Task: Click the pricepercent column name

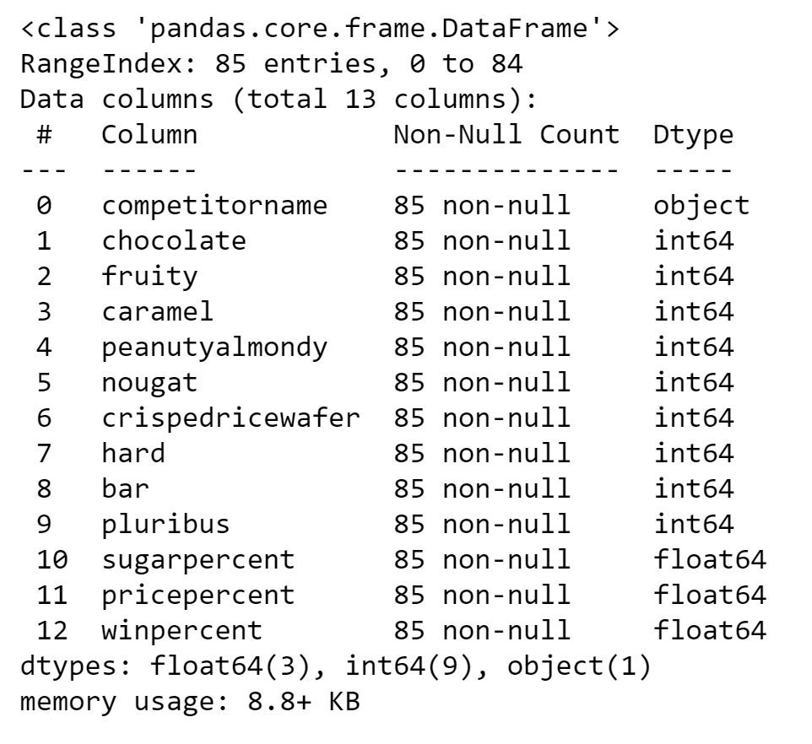Action: (x=198, y=596)
